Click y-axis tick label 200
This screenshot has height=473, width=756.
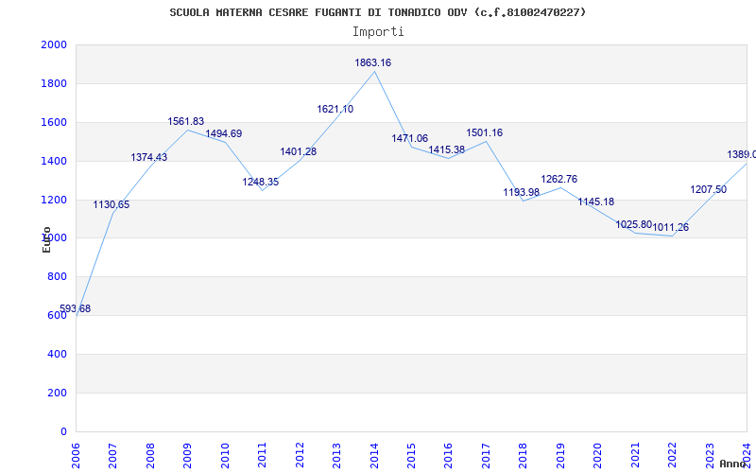57,393
